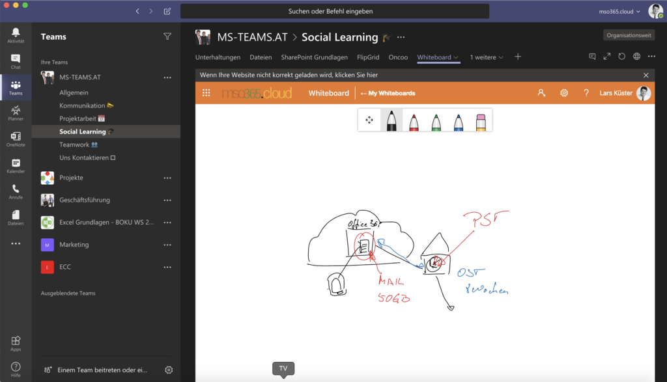Open the Planner app icon
The height and width of the screenshot is (382, 667).
click(x=16, y=113)
